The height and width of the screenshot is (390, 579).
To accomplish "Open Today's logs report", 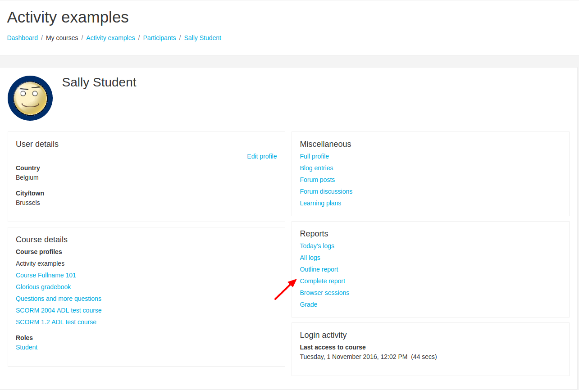I will pyautogui.click(x=317, y=246).
